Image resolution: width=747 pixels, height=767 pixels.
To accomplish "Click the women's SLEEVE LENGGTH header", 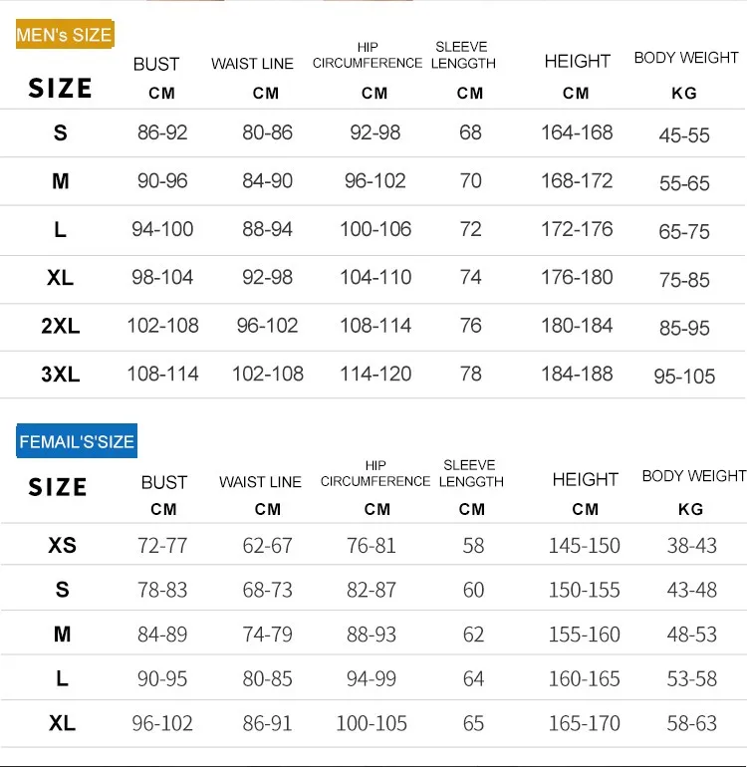I will 471,473.
